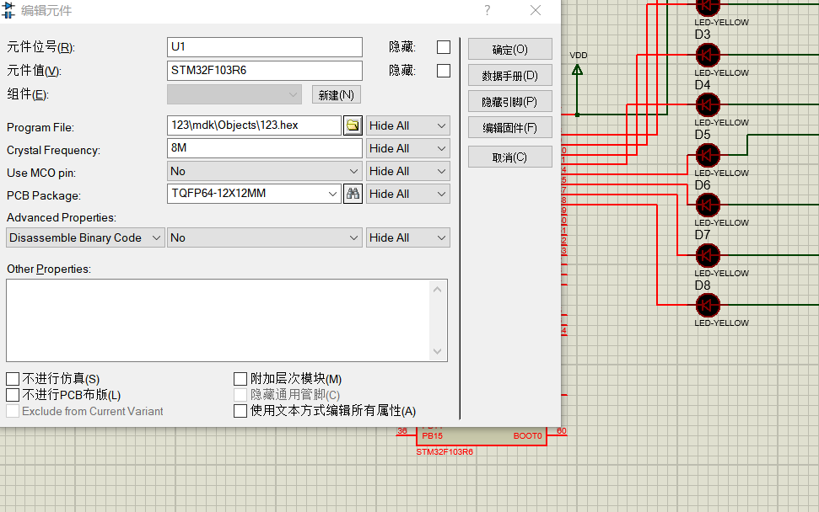Open Hide All dropdown for PCB Package
819x512 pixels.
click(408, 194)
